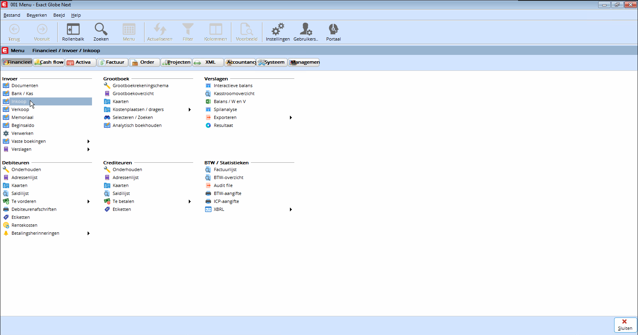
Task: Click the Rollenbalk toolbar icon
Action: click(73, 32)
